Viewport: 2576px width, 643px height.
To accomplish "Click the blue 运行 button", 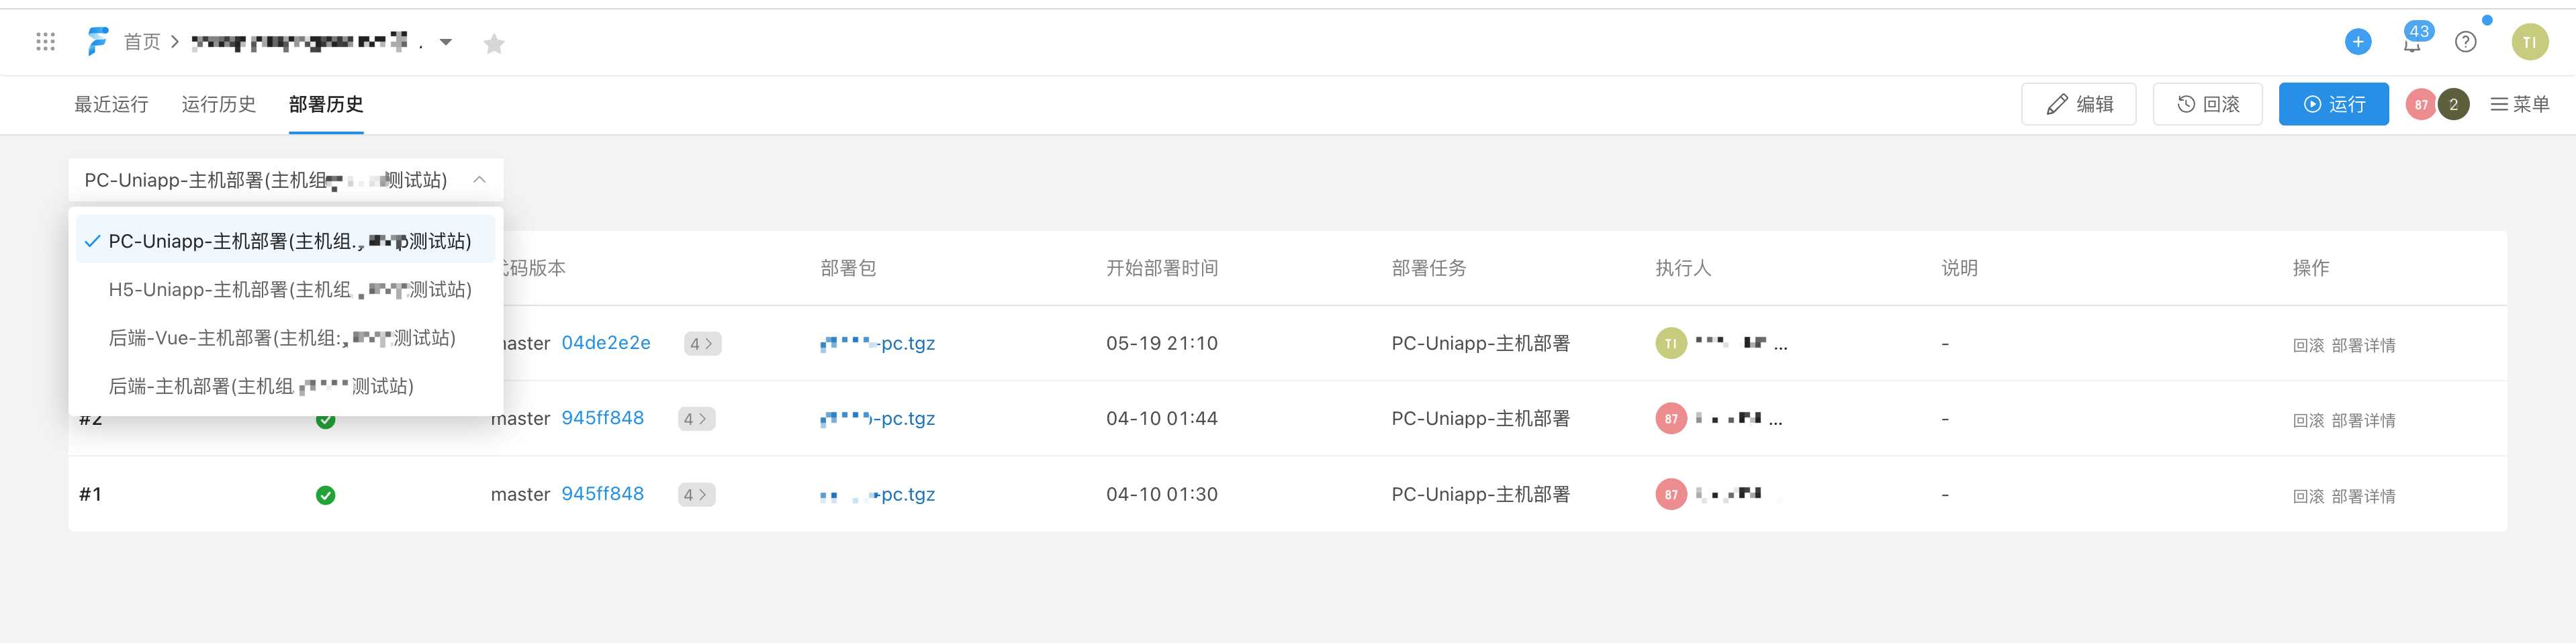I will click(x=2333, y=103).
